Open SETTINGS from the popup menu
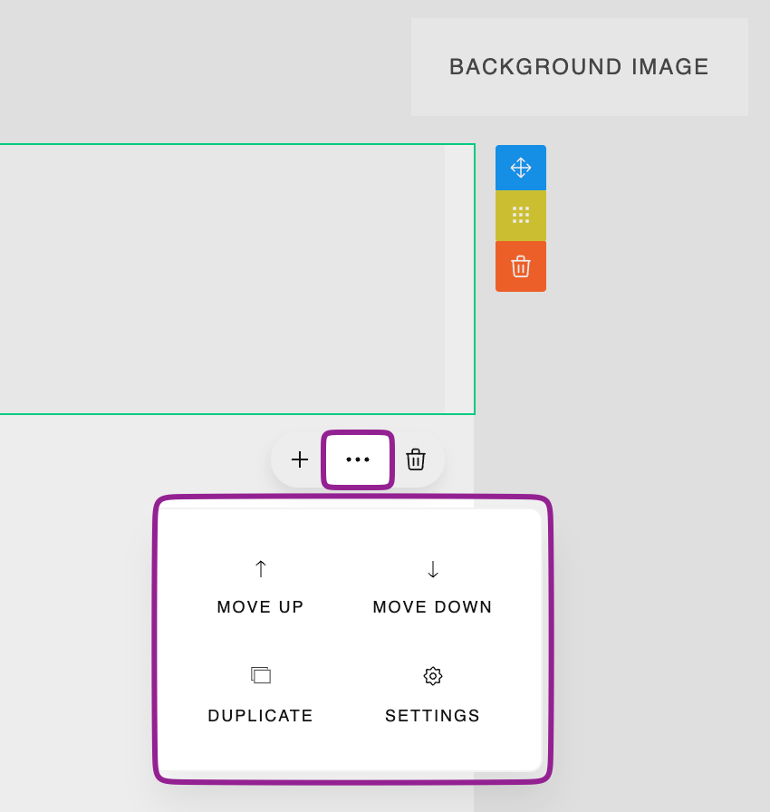Viewport: 770px width, 812px height. tap(433, 716)
